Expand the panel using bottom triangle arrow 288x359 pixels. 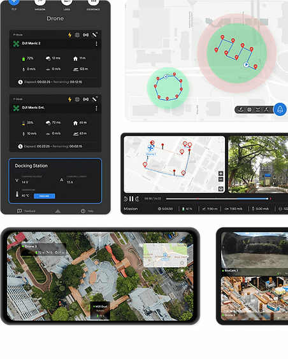coord(58,211)
